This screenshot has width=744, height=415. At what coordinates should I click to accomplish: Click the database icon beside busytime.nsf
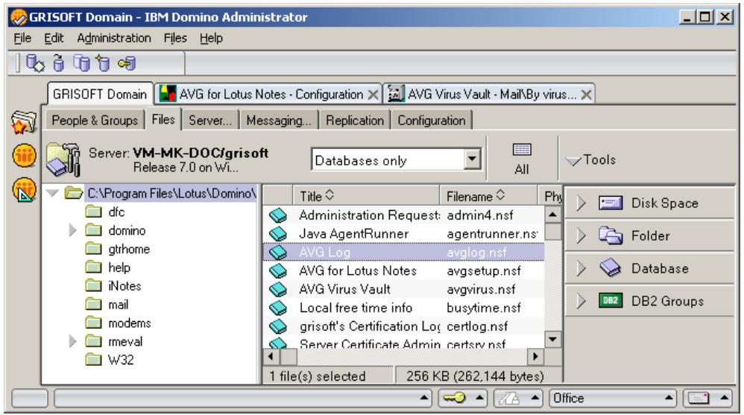[277, 308]
